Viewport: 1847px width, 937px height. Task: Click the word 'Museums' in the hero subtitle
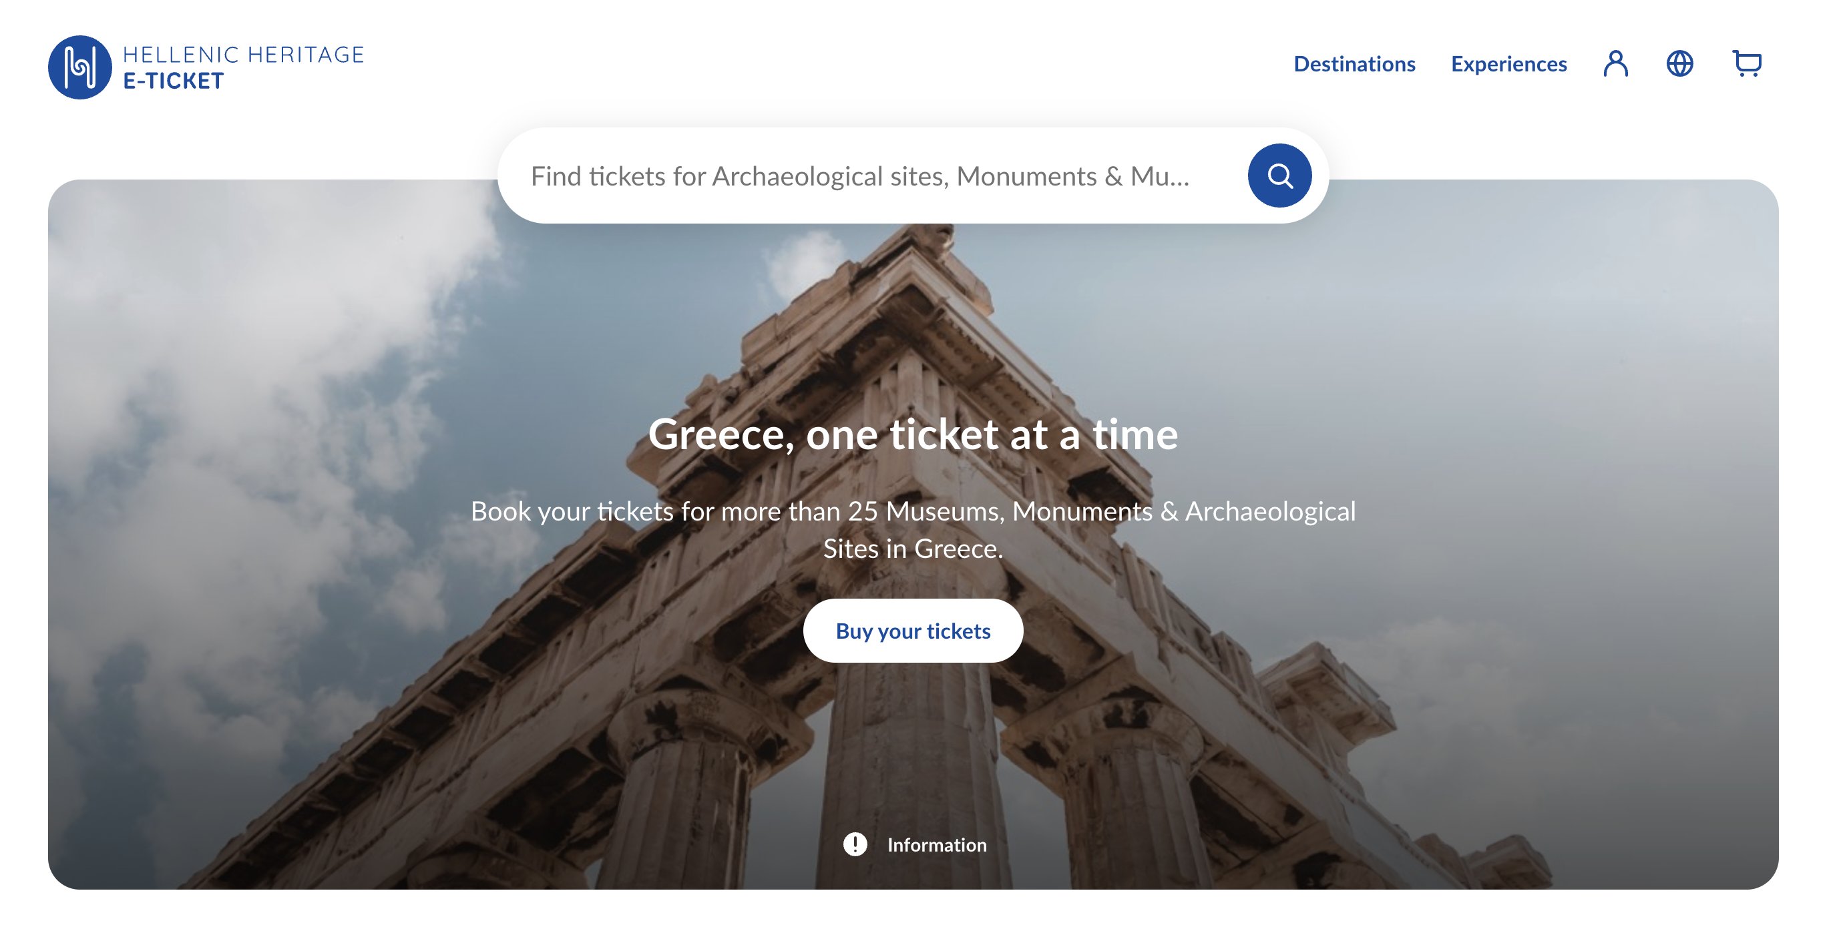944,511
